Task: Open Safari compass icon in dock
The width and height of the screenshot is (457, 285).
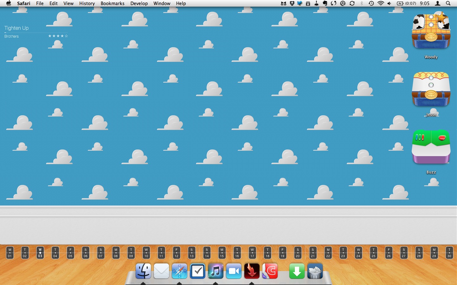Action: (180, 271)
